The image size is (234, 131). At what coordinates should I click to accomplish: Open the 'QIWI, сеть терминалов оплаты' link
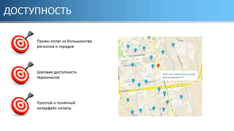pyautogui.click(x=179, y=74)
